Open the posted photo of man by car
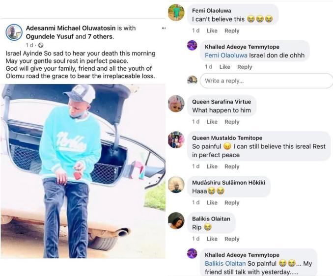333x276 pixels. click(x=83, y=171)
